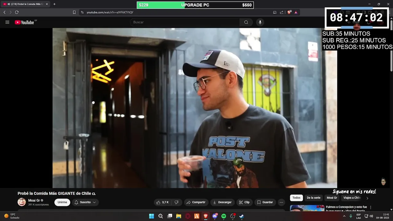Like the video with 3,7 K thumbs up
This screenshot has width=393, height=221.
pyautogui.click(x=162, y=202)
